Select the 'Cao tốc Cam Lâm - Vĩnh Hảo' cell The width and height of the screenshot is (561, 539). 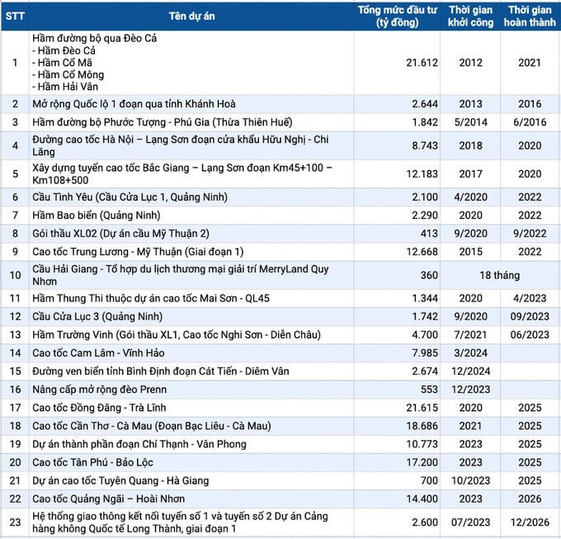click(x=101, y=352)
